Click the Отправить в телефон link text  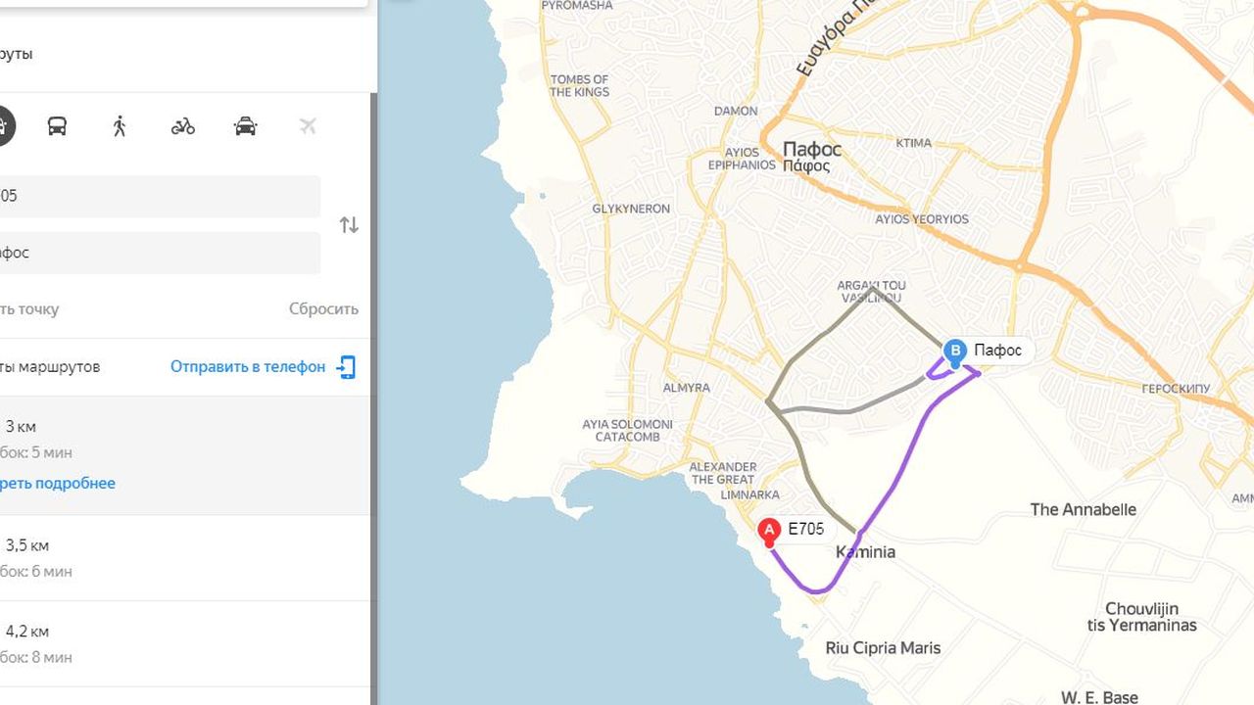pos(247,367)
